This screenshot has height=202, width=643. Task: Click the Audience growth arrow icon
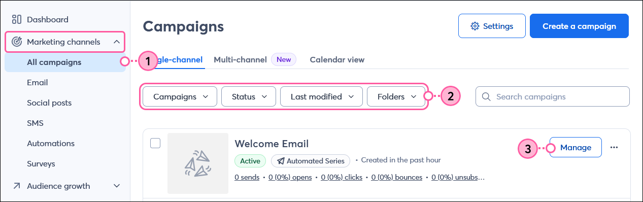17,186
